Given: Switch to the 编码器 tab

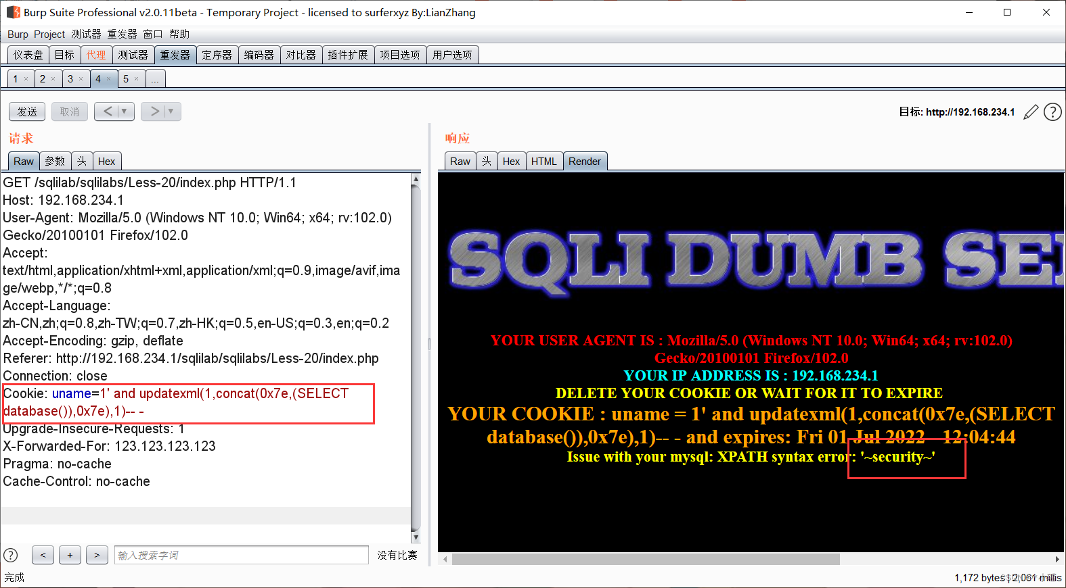Looking at the screenshot, I should coord(259,55).
